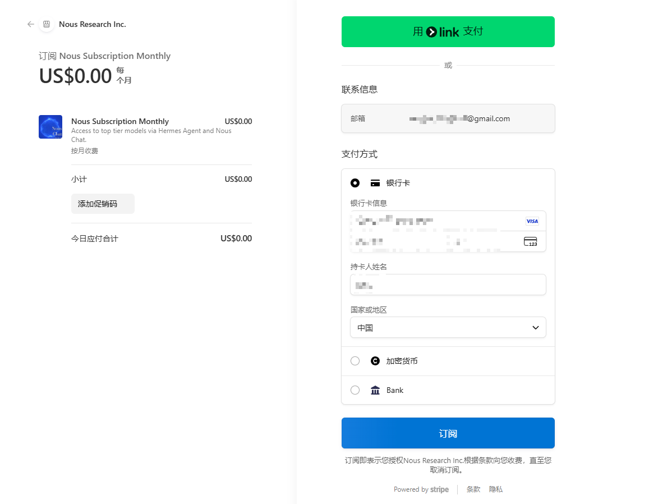Open the 条款 terms link
Viewport: 649px width, 504px height.
click(x=473, y=489)
